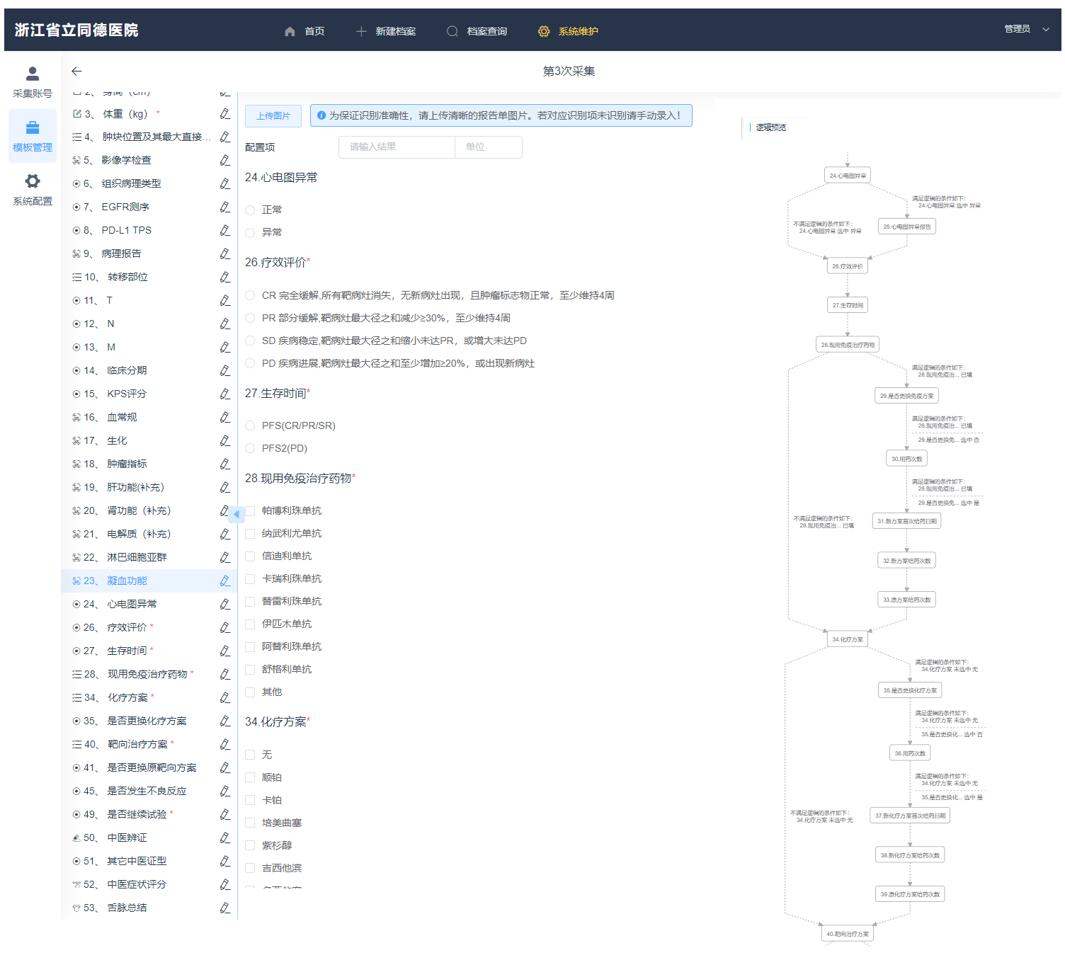Click edit pencil for 中医辨证
The image size is (1065, 960).
point(224,838)
